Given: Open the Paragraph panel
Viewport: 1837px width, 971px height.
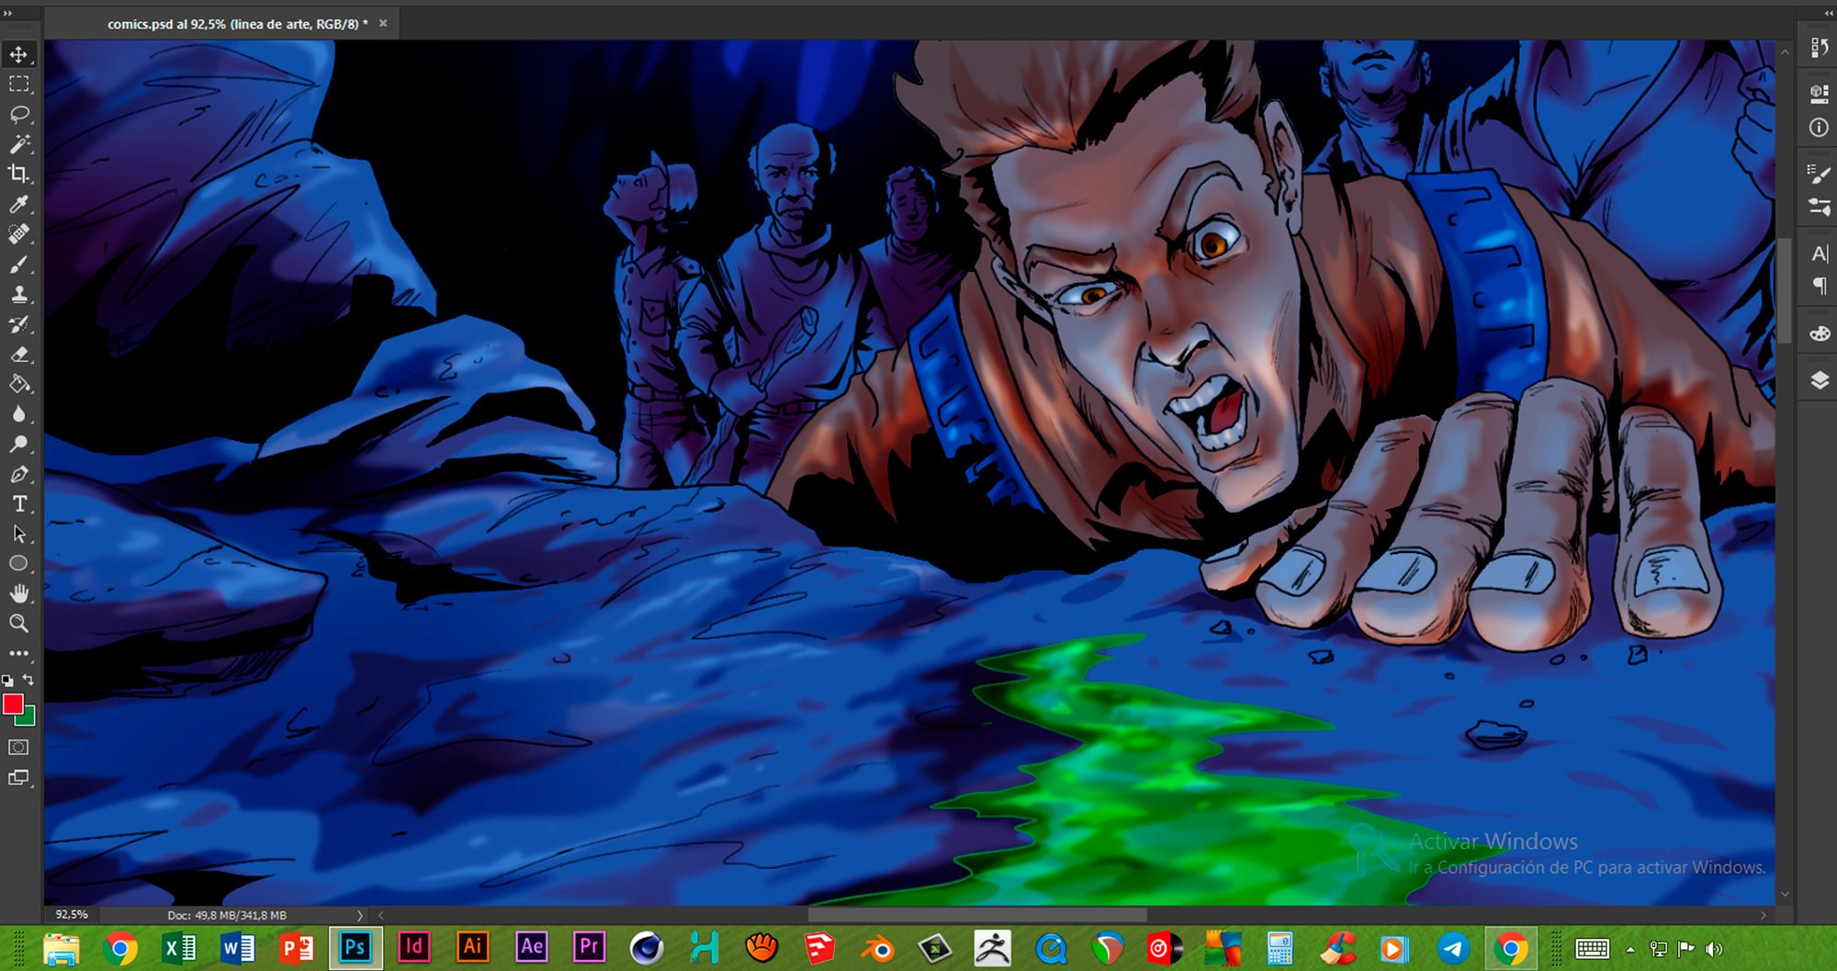Looking at the screenshot, I should 1819,287.
